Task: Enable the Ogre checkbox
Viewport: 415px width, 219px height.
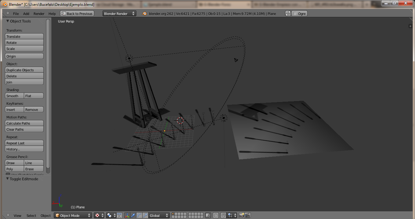Action: tap(295, 13)
